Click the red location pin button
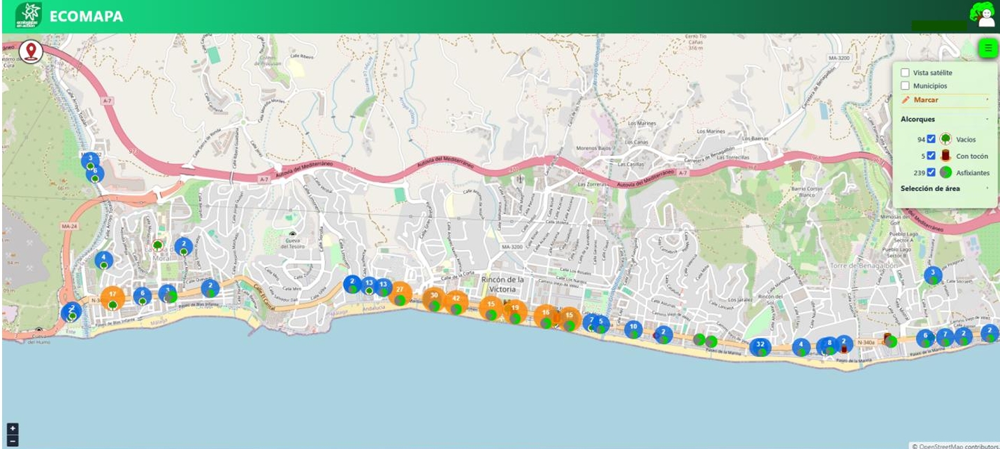The height and width of the screenshot is (449, 1000). (31, 52)
